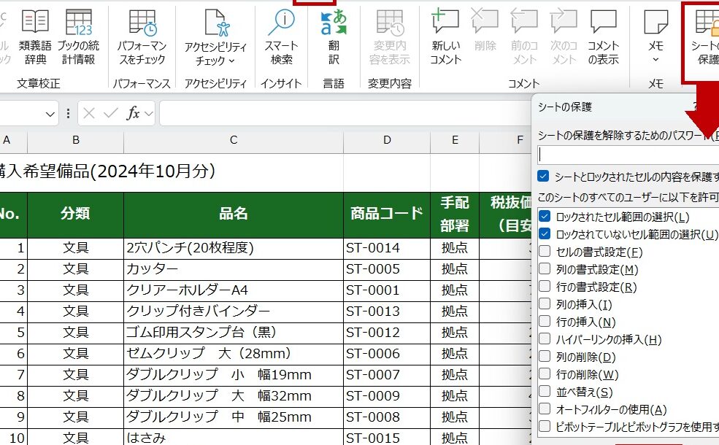
Task: Select product code cell ST-0015
Action: tap(387, 437)
